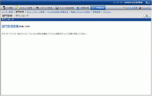This screenshot has height=96, width=152.
Task: Click the download anchor instruction sentence
Action: (x=44, y=34)
